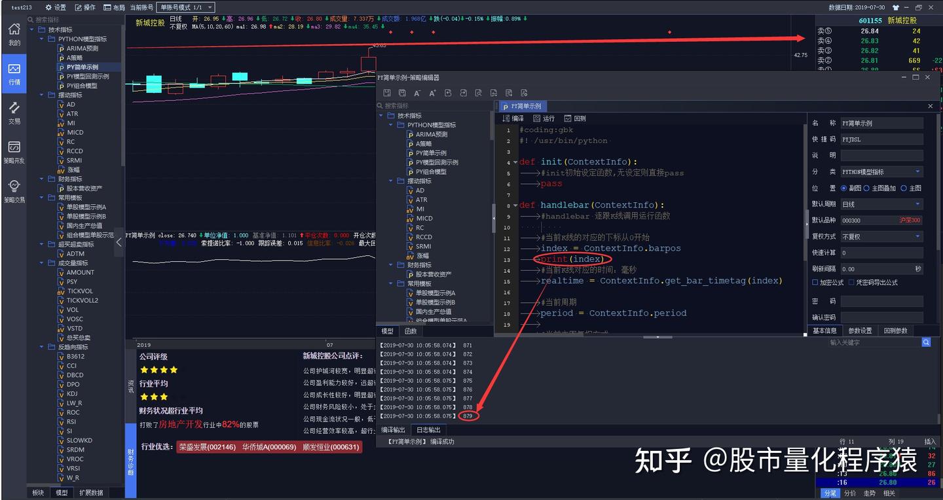Open 设置 settings in top bar

(x=56, y=7)
